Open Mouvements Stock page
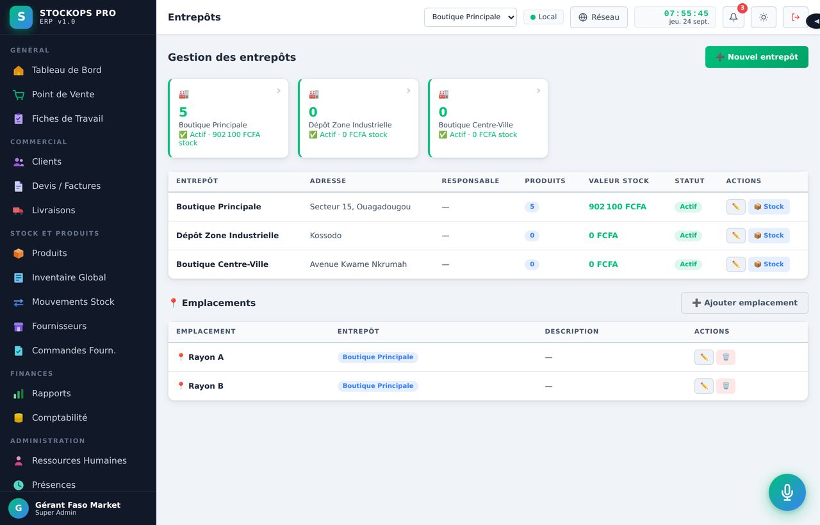820x525 pixels. pyautogui.click(x=78, y=302)
